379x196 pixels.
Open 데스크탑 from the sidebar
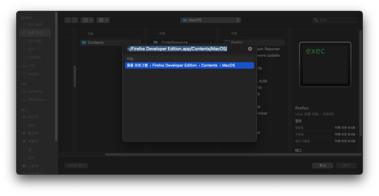[x=35, y=41]
